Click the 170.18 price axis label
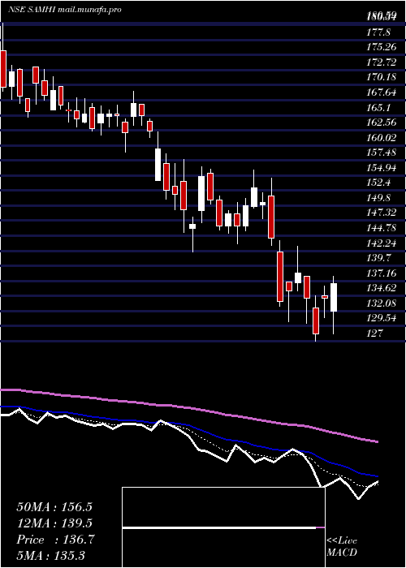Image resolution: width=406 pixels, height=568 pixels. tap(382, 78)
